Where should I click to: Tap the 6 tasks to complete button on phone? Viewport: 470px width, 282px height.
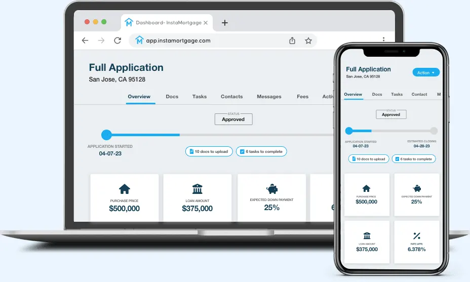point(414,159)
